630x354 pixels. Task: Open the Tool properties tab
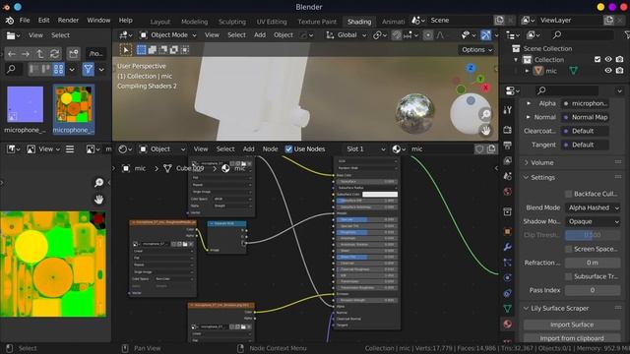[x=508, y=110]
